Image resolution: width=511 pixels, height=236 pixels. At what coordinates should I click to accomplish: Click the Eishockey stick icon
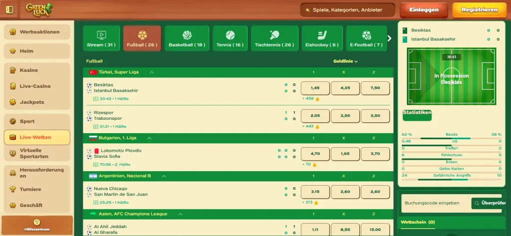(322, 35)
